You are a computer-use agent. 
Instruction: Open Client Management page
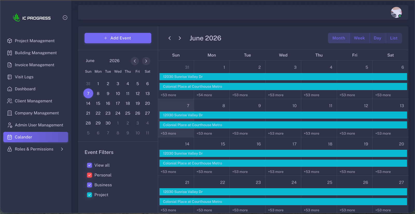point(36,101)
